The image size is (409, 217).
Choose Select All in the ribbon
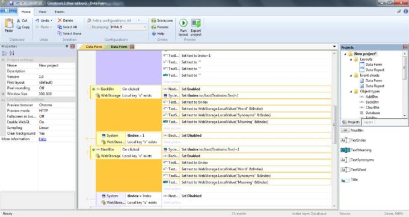tap(67, 27)
